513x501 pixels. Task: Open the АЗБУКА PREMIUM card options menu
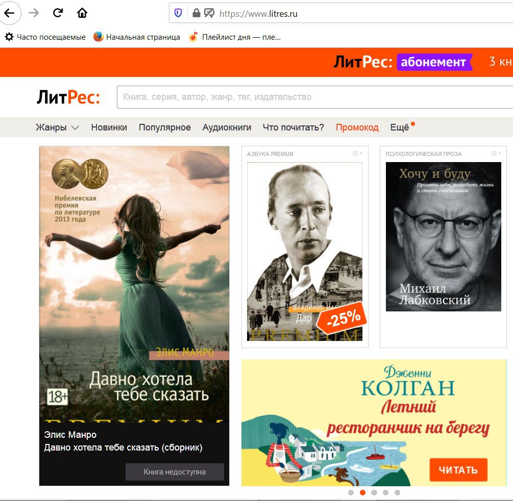click(357, 153)
